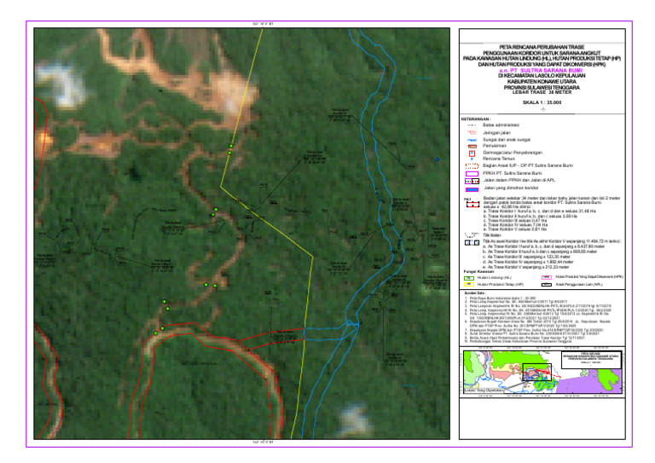655x463 pixels.
Task: Click the top longitude tick label on the map frame
Action: pyautogui.click(x=263, y=24)
